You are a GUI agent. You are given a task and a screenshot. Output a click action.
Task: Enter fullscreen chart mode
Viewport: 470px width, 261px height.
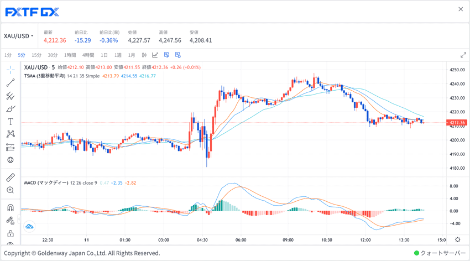(x=463, y=55)
